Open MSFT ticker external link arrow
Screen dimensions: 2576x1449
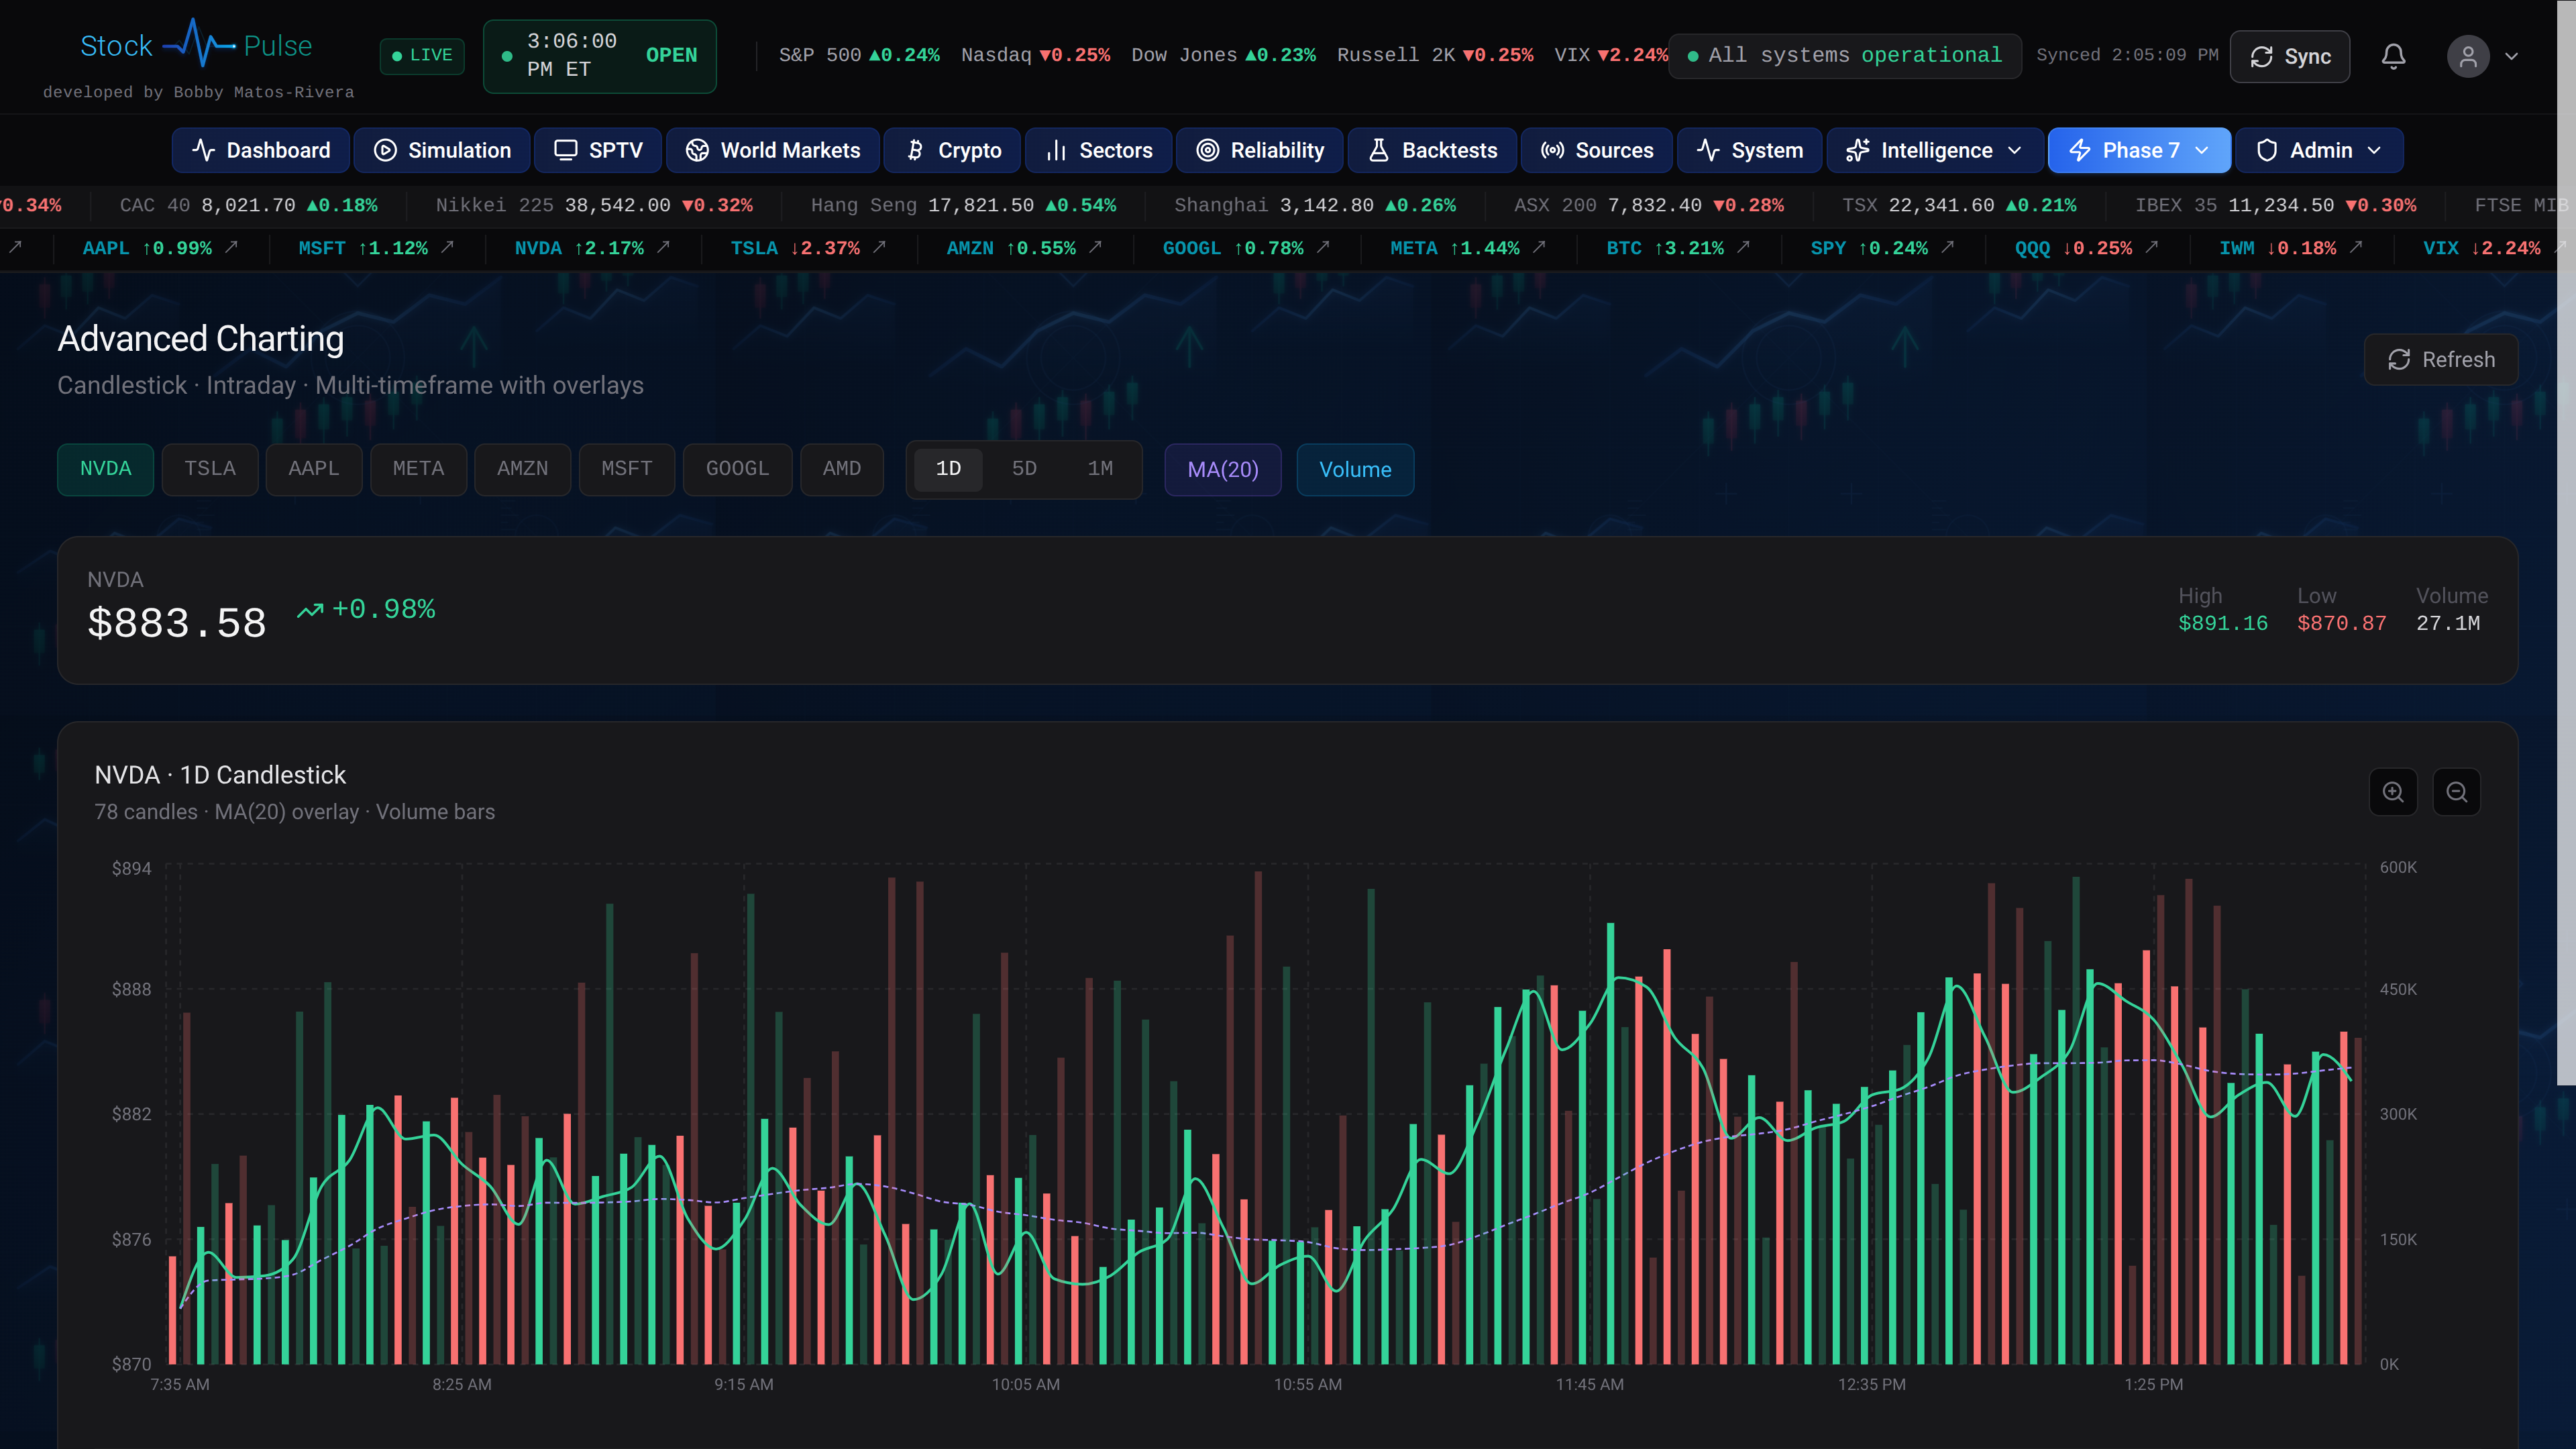pos(447,247)
